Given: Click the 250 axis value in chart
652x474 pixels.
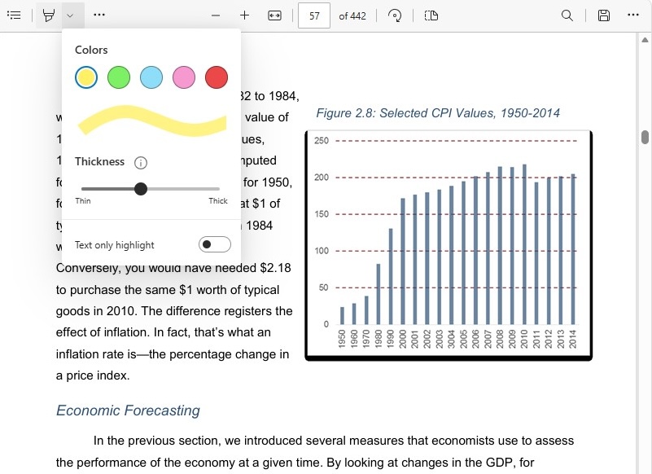Looking at the screenshot, I should (322, 141).
